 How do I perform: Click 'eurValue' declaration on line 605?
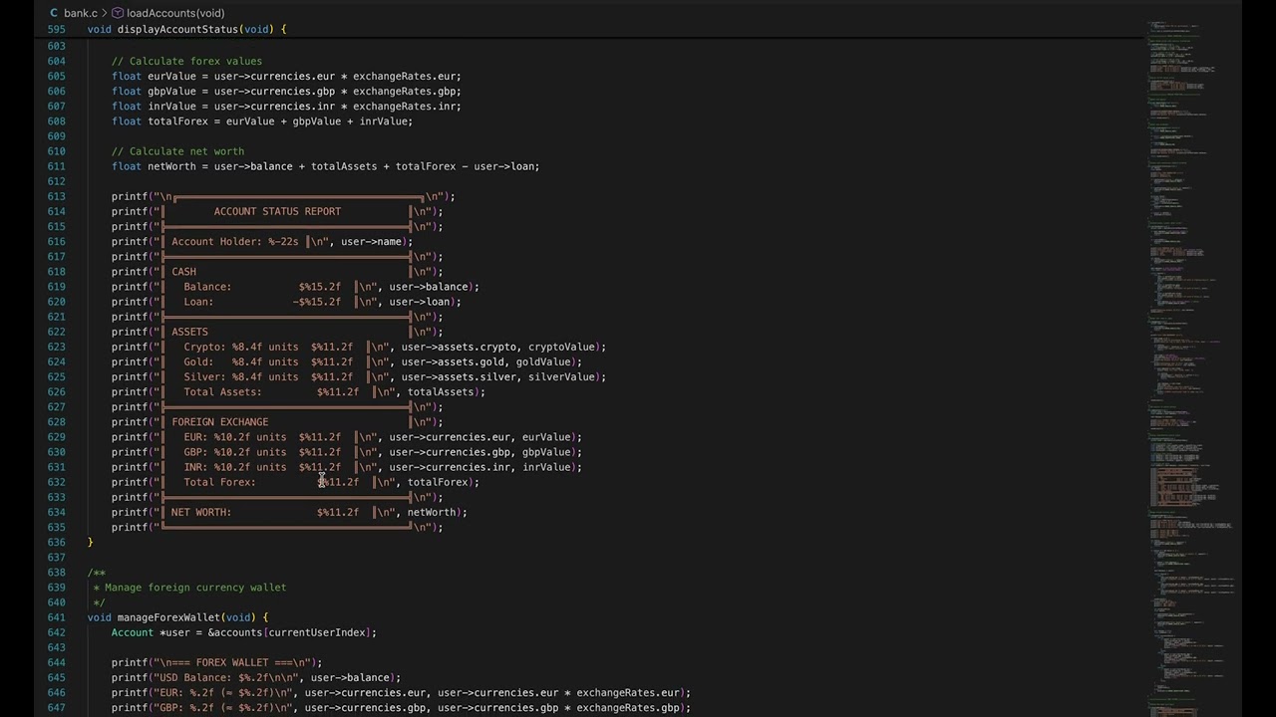[x=171, y=76]
